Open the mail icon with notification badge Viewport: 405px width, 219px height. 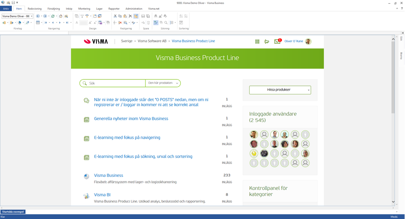(277, 41)
